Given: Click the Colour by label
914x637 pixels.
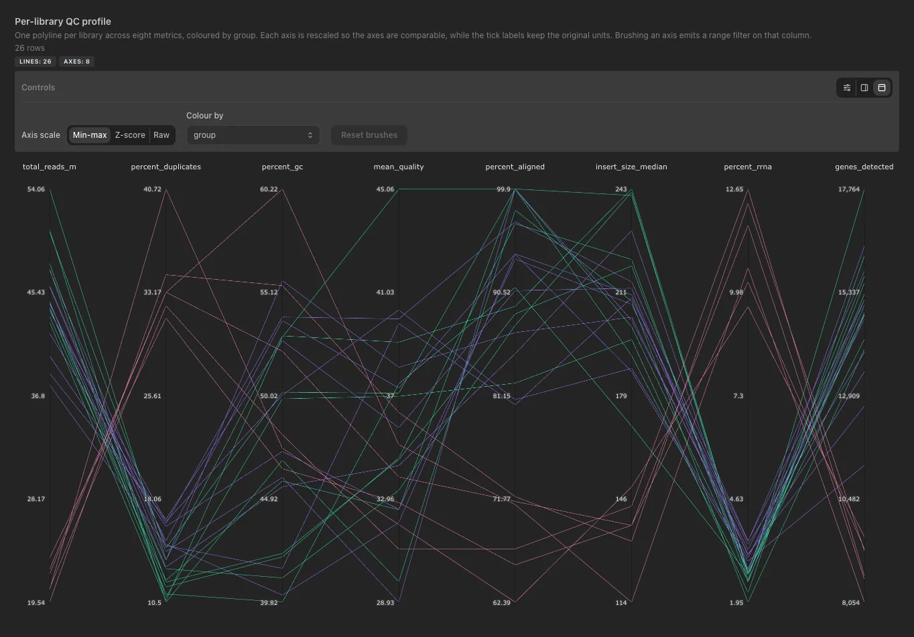Looking at the screenshot, I should coord(205,116).
